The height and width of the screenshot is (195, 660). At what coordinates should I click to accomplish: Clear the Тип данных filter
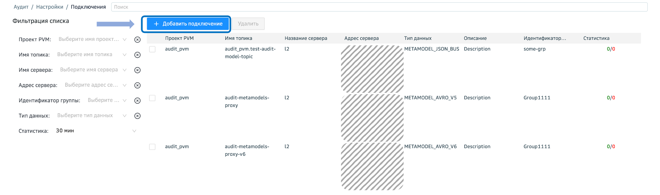137,116
